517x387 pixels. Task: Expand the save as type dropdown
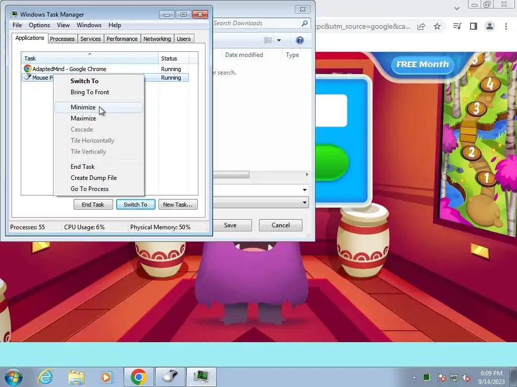coord(304,203)
